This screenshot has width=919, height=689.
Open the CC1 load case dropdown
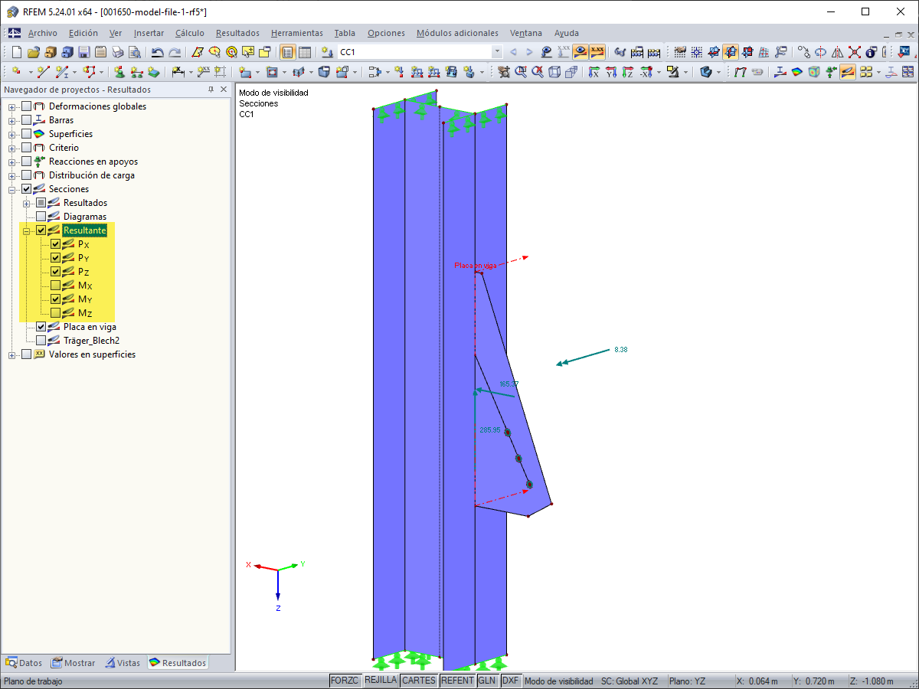tap(497, 52)
